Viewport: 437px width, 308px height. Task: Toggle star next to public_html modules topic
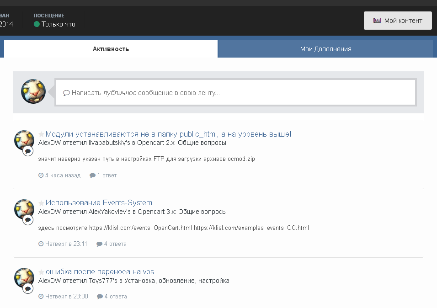(41, 134)
